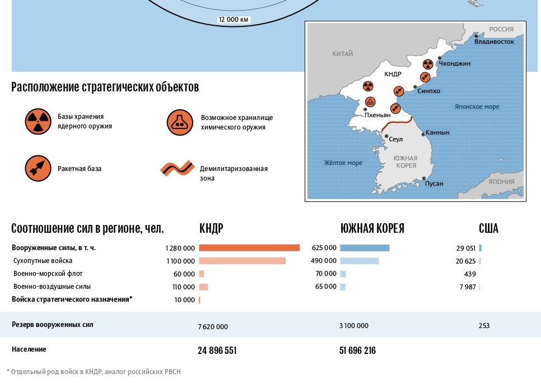541x387 pixels.
Task: Click the chemical weapons storage legend icon
Action: [179, 122]
